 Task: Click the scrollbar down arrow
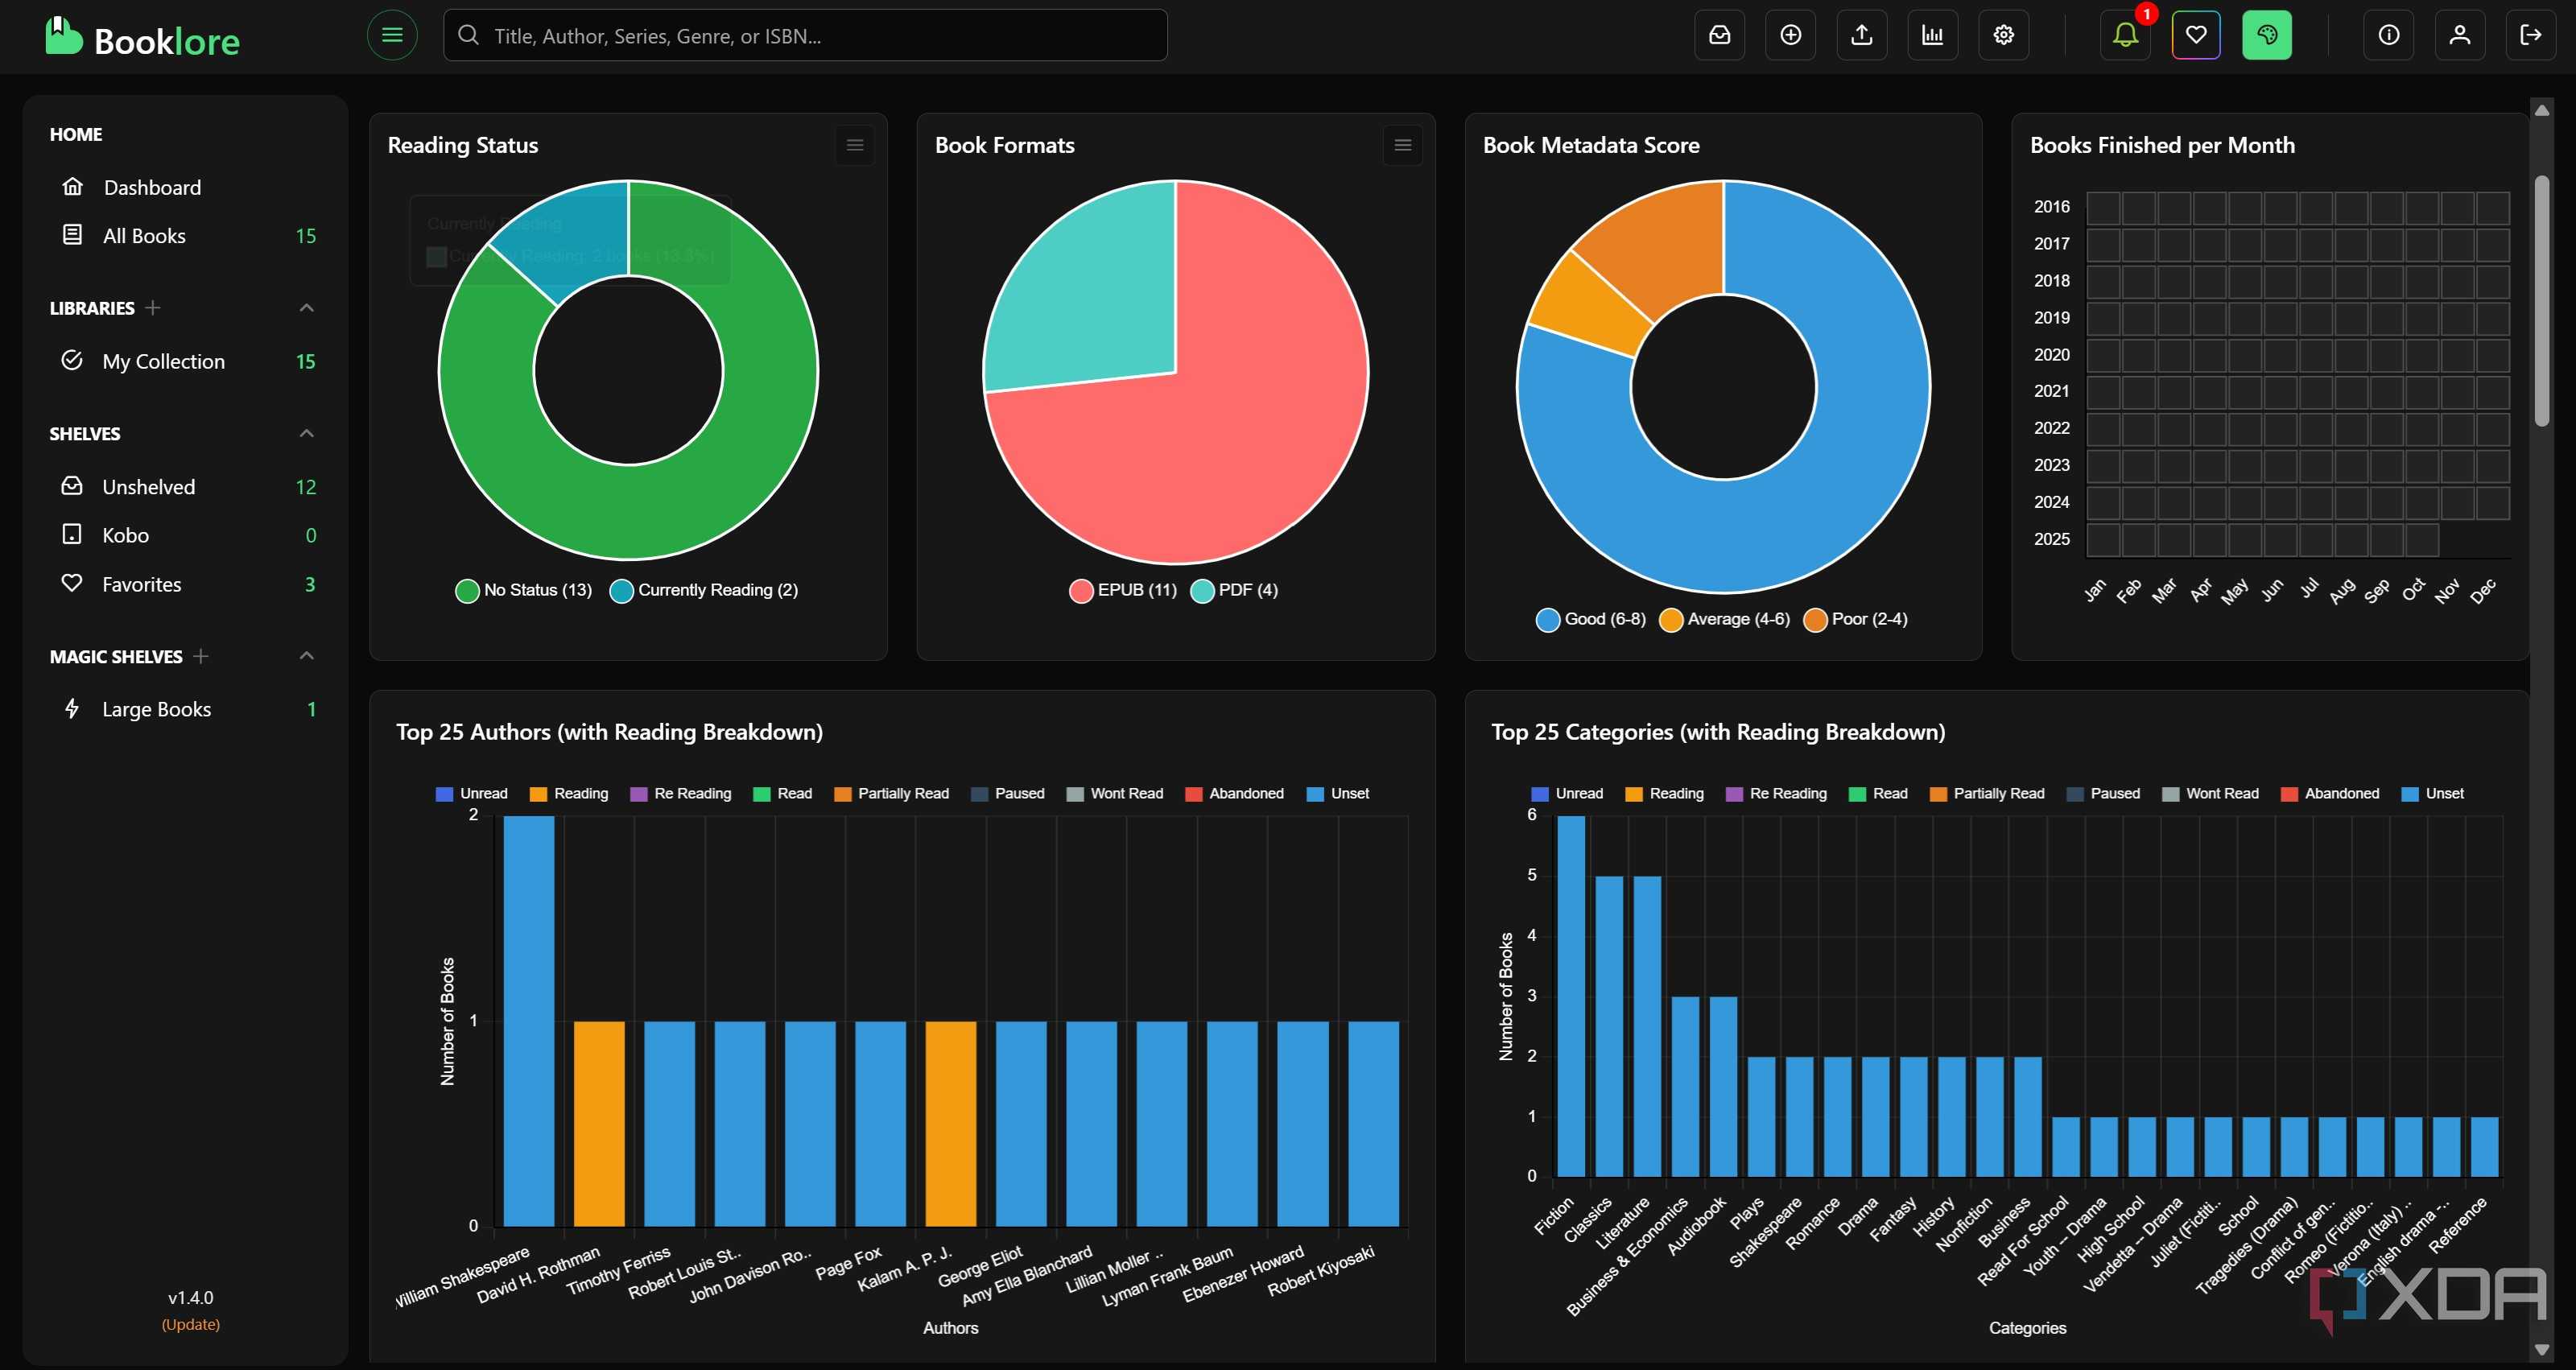tap(2541, 1349)
